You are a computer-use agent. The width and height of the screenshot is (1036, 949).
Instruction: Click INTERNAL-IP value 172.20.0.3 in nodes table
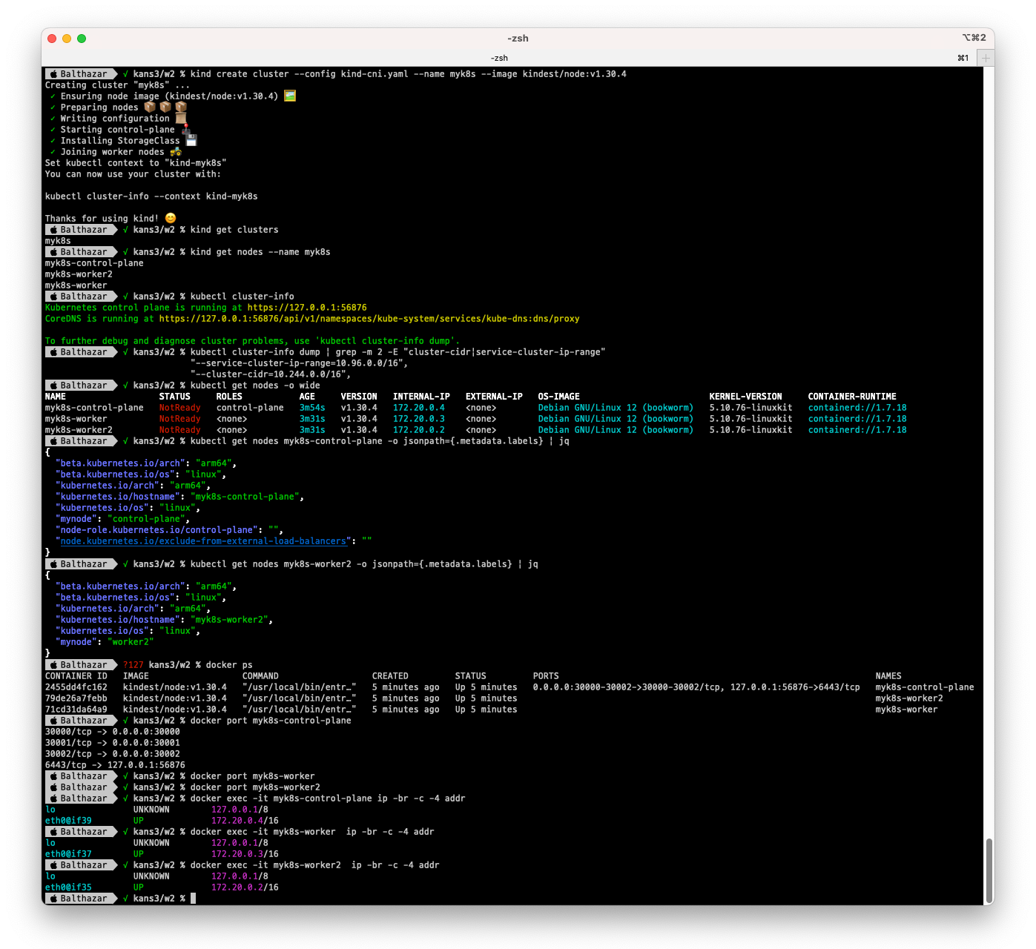tap(419, 419)
